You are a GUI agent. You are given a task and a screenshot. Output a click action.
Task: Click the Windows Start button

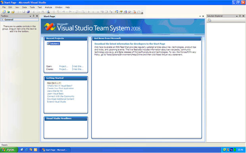(x=9, y=150)
